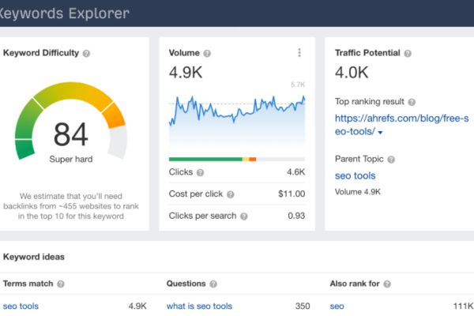The width and height of the screenshot is (474, 316).
Task: Click the Keyword Difficulty gauge showing 84
Action: (x=71, y=121)
